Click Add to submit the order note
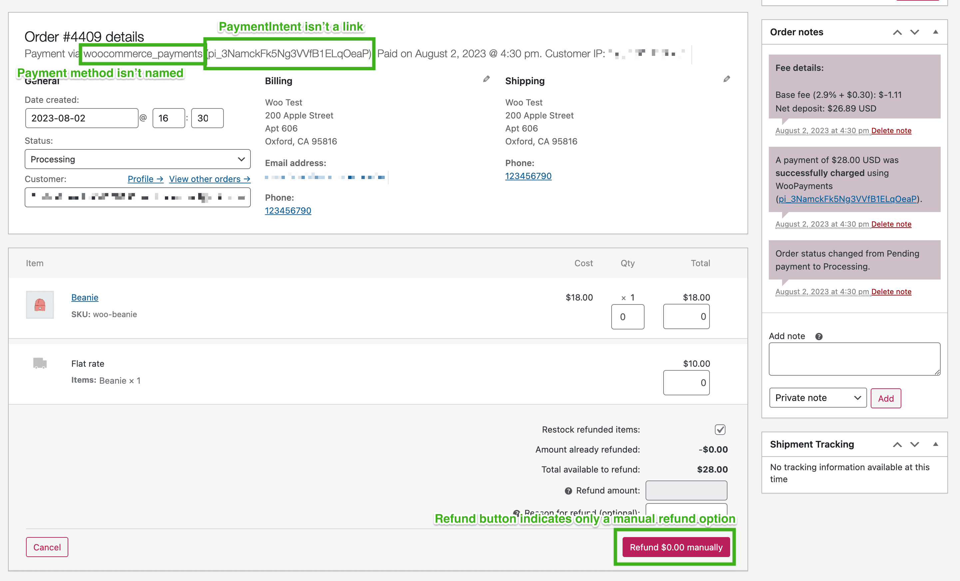The height and width of the screenshot is (581, 960). (x=886, y=398)
